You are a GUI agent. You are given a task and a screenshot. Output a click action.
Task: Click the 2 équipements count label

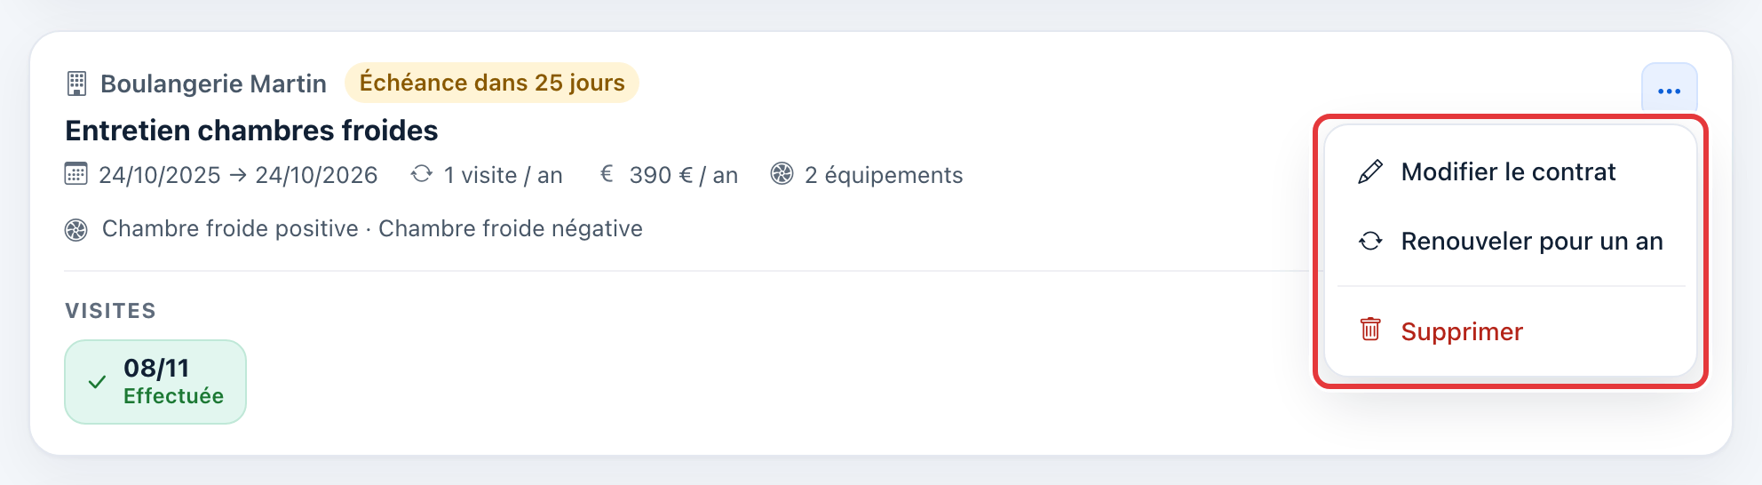coord(884,175)
